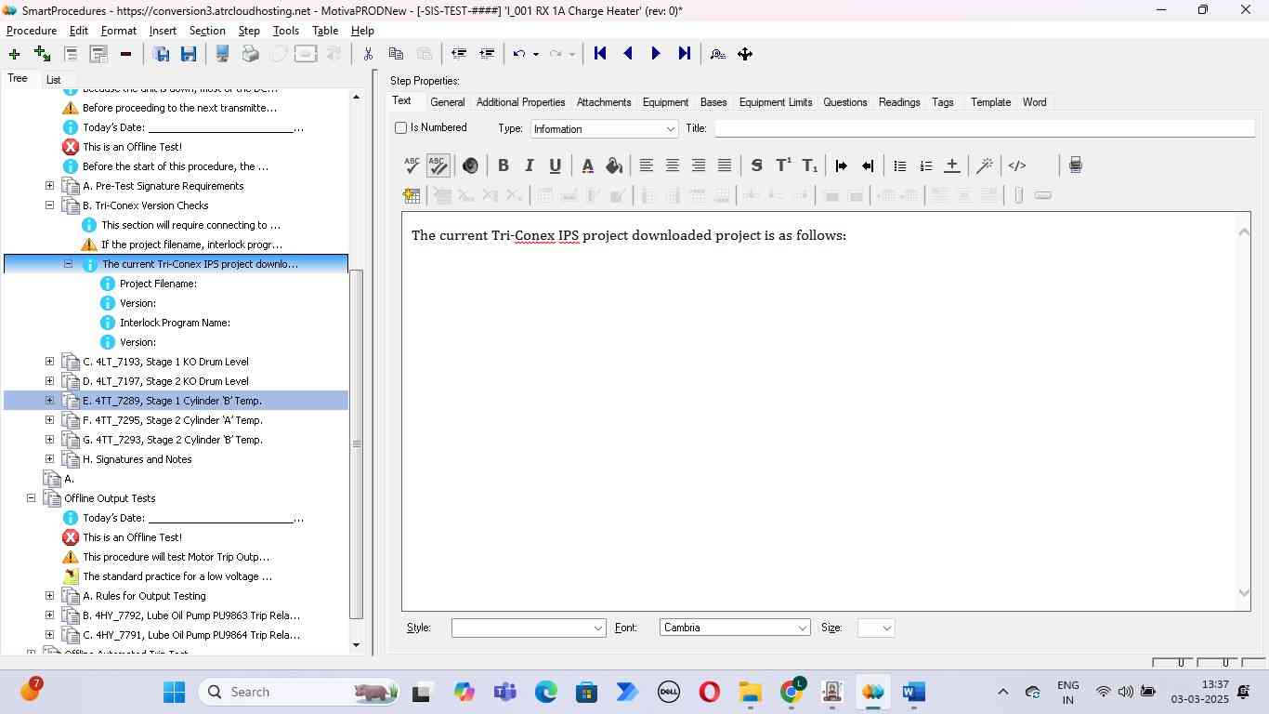Click the magic wand icon

point(985,165)
